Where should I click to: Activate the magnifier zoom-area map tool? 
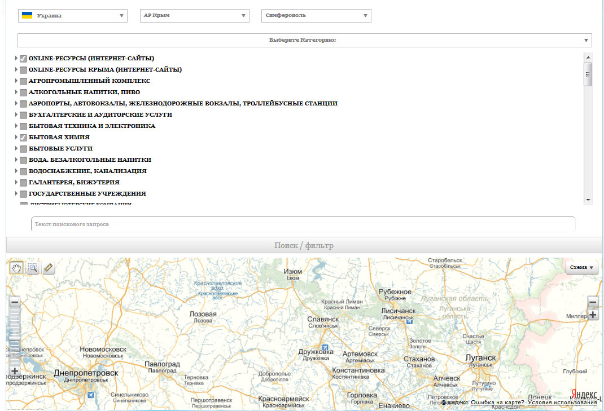tap(33, 268)
